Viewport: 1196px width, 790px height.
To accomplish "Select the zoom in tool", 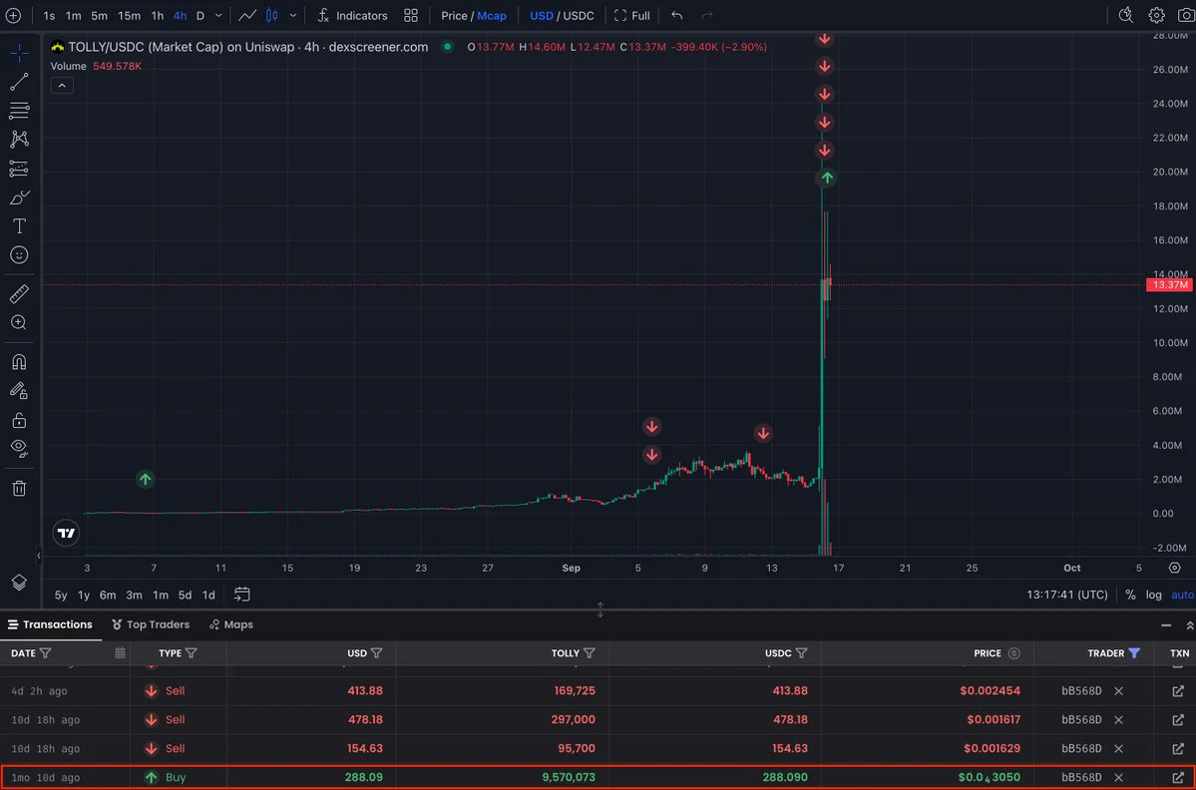I will point(19,322).
